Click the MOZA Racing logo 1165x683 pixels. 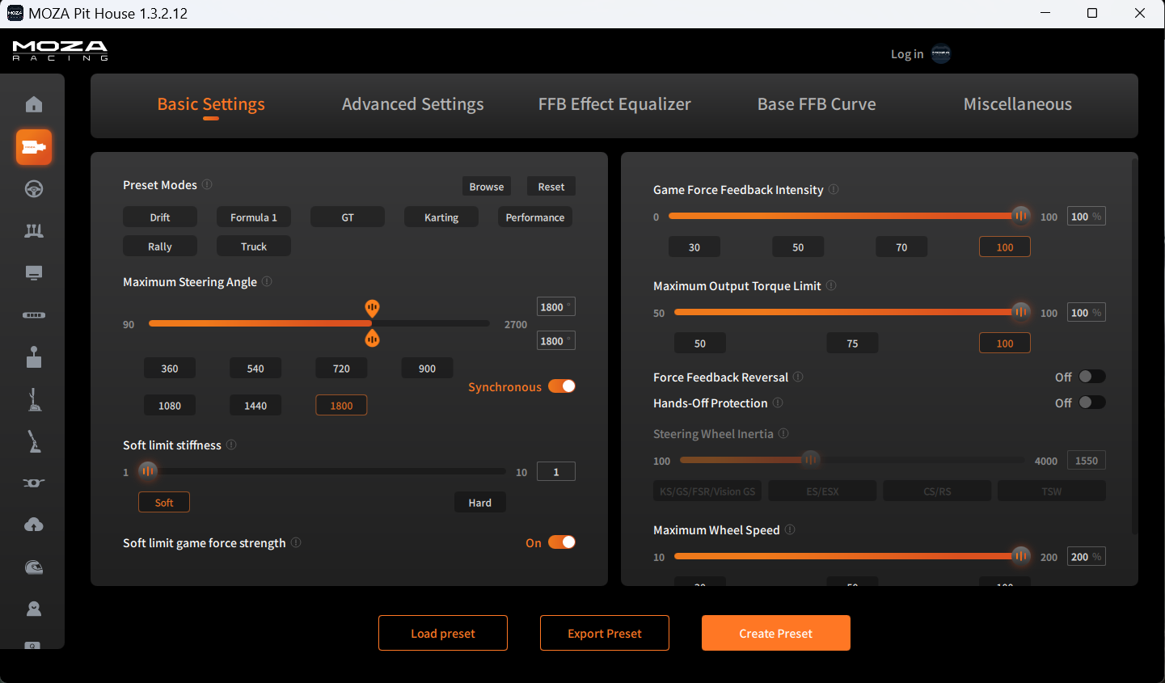pos(61,51)
